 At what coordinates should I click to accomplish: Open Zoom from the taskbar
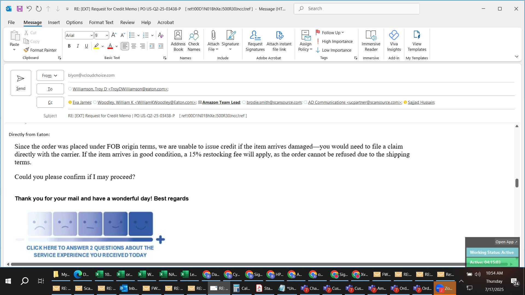pos(445,288)
